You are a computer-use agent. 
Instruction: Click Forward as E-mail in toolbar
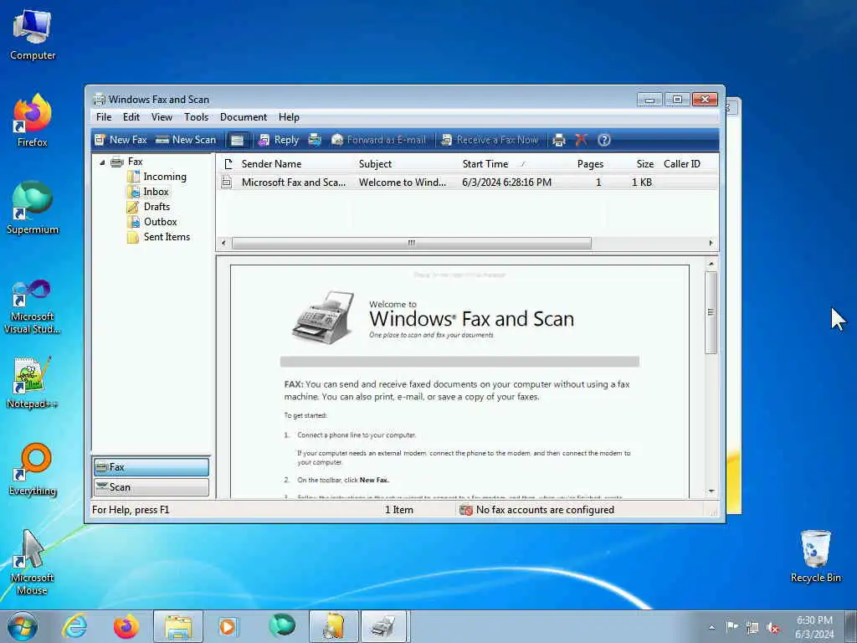[379, 140]
